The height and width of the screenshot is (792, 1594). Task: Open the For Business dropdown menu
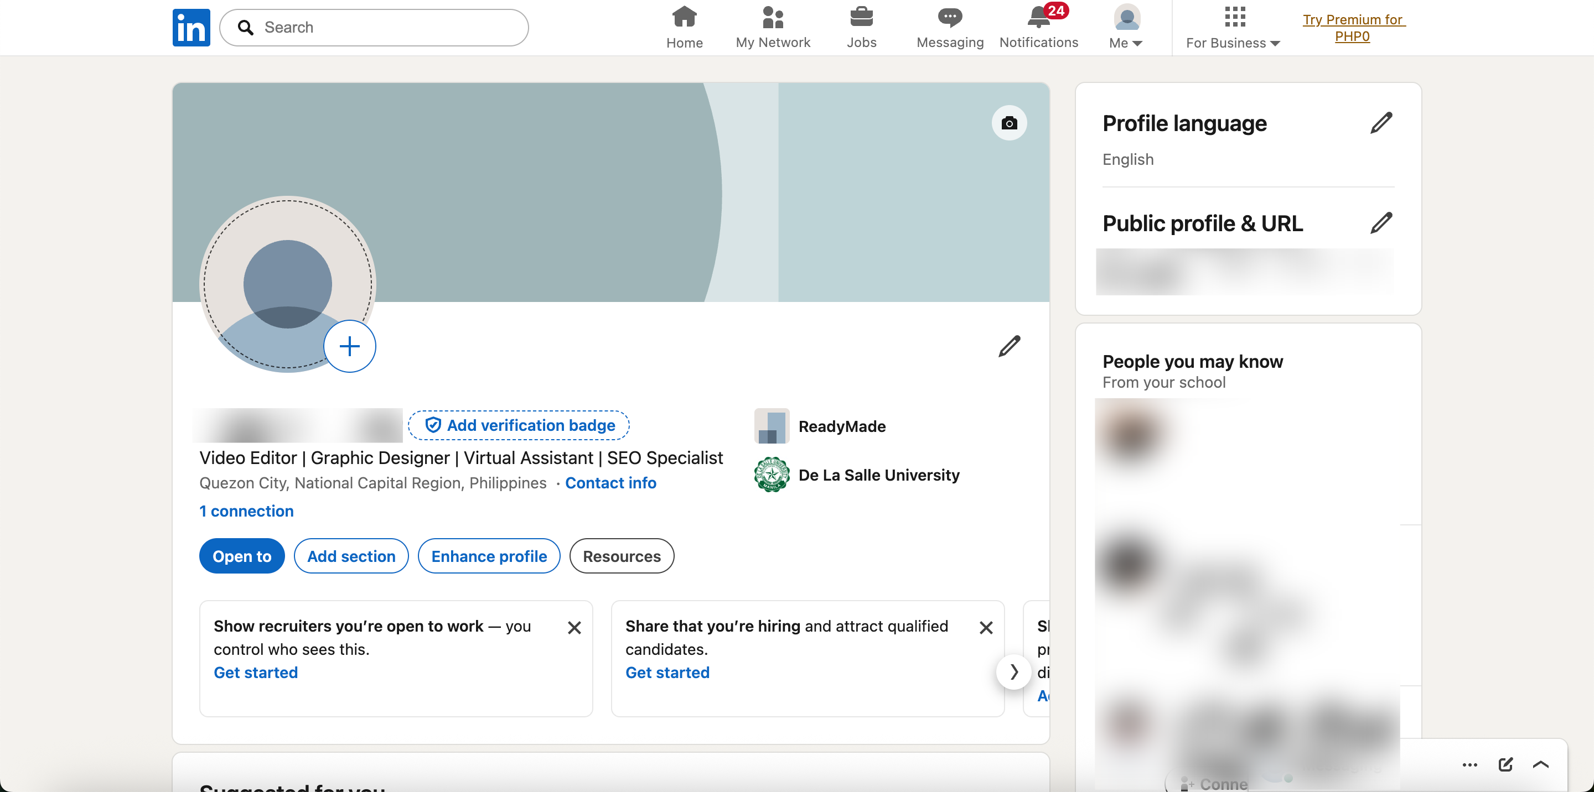click(x=1233, y=27)
